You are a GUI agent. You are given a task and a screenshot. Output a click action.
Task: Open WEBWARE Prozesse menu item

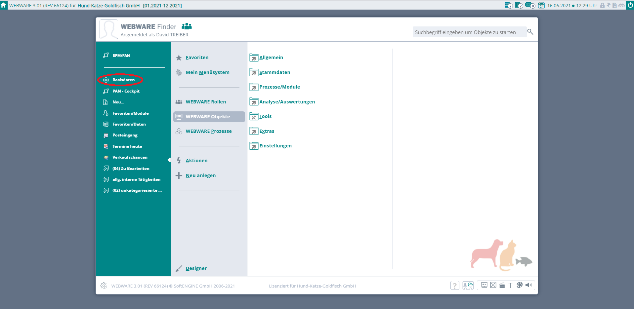208,131
